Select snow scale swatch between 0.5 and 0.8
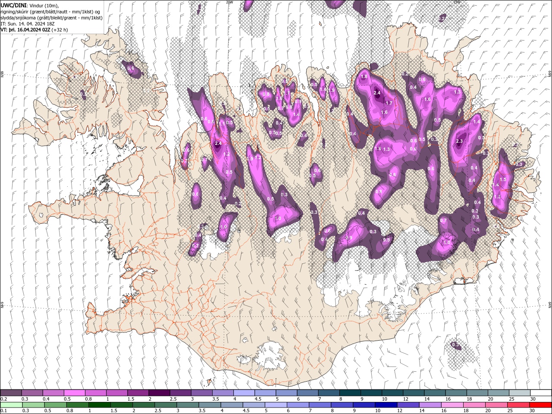This screenshot has width=552, height=414. click(x=74, y=393)
